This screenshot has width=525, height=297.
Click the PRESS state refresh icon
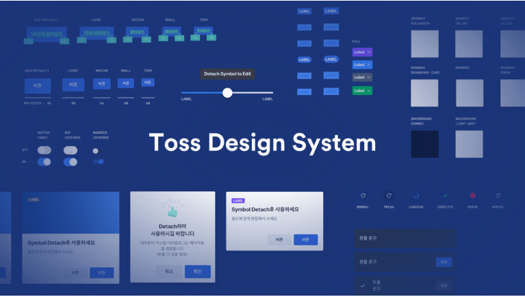389,196
